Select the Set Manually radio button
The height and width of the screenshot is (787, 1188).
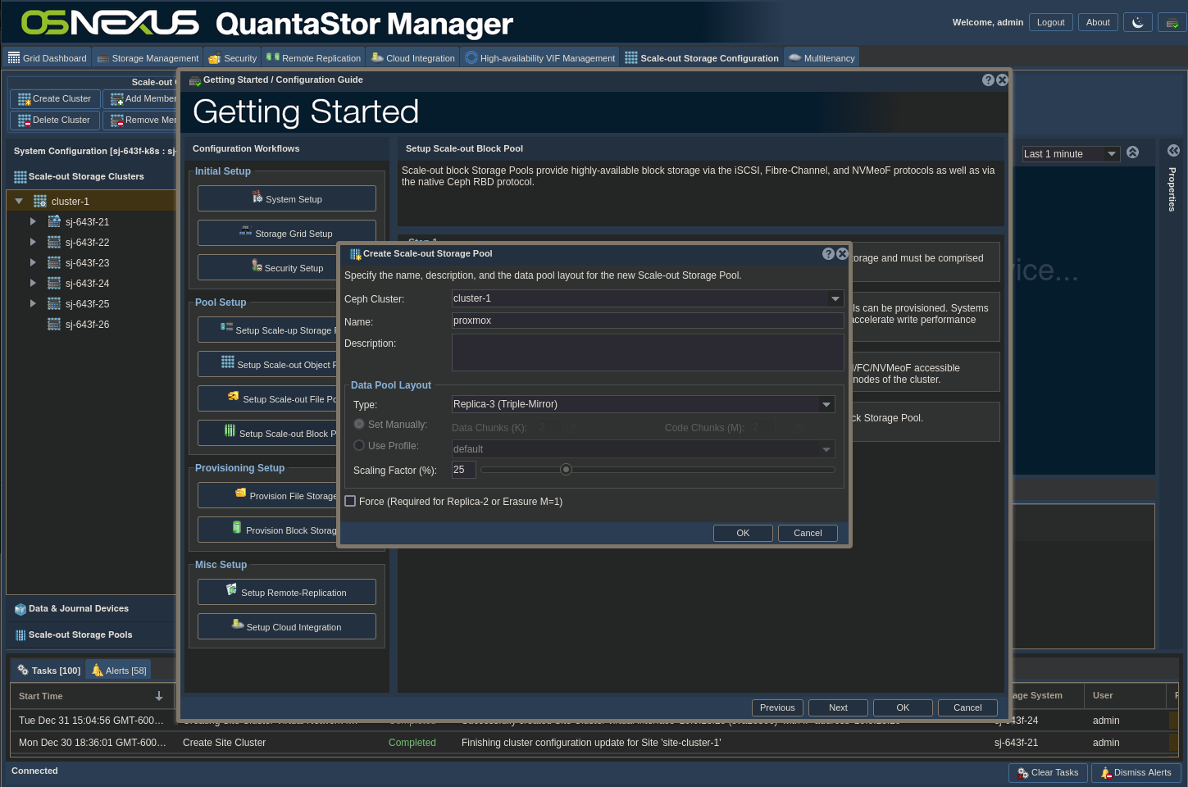[359, 425]
